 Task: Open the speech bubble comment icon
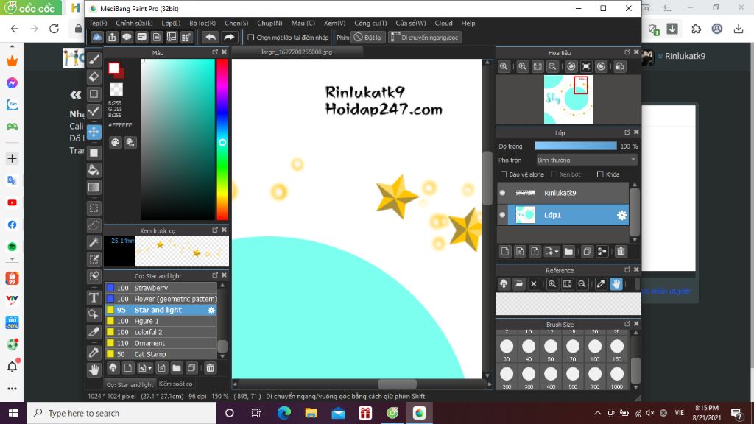click(127, 37)
